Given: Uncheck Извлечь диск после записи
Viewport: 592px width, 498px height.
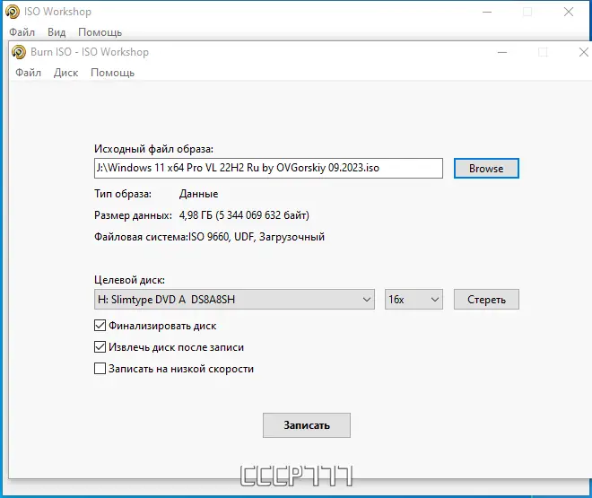Looking at the screenshot, I should pyautogui.click(x=100, y=347).
